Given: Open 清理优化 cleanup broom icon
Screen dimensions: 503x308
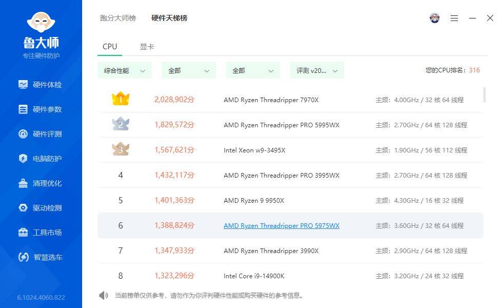Looking at the screenshot, I should [x=23, y=183].
